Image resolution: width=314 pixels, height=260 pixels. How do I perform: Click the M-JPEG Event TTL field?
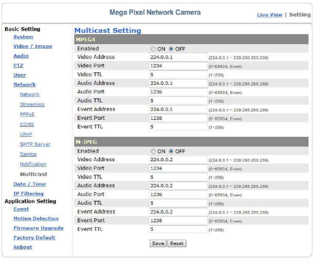pos(178,229)
